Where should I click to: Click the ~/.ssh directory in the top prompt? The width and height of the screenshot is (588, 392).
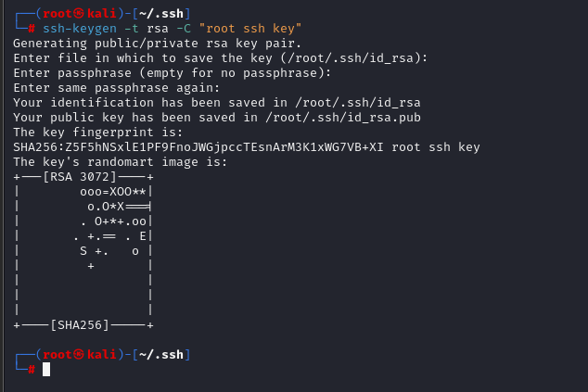tap(165, 13)
